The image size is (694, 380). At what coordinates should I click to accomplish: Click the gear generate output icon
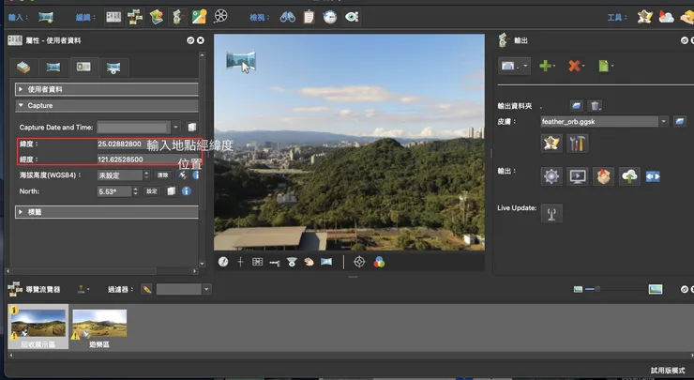click(x=551, y=176)
